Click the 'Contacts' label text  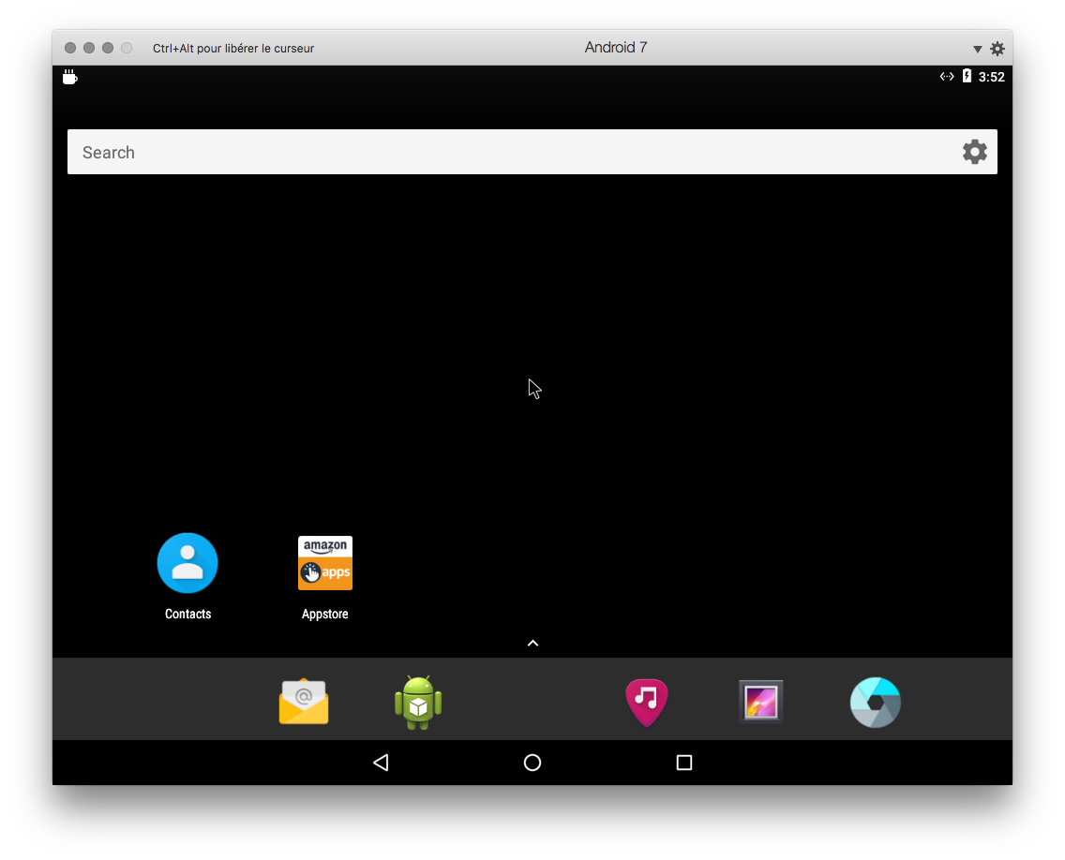(188, 614)
